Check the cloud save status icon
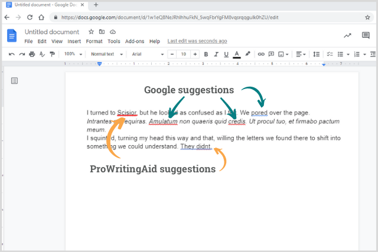 click(x=113, y=32)
